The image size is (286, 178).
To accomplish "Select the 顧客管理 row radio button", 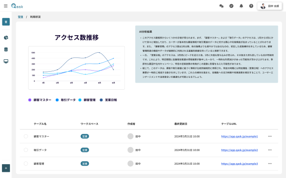I will pos(26,163).
